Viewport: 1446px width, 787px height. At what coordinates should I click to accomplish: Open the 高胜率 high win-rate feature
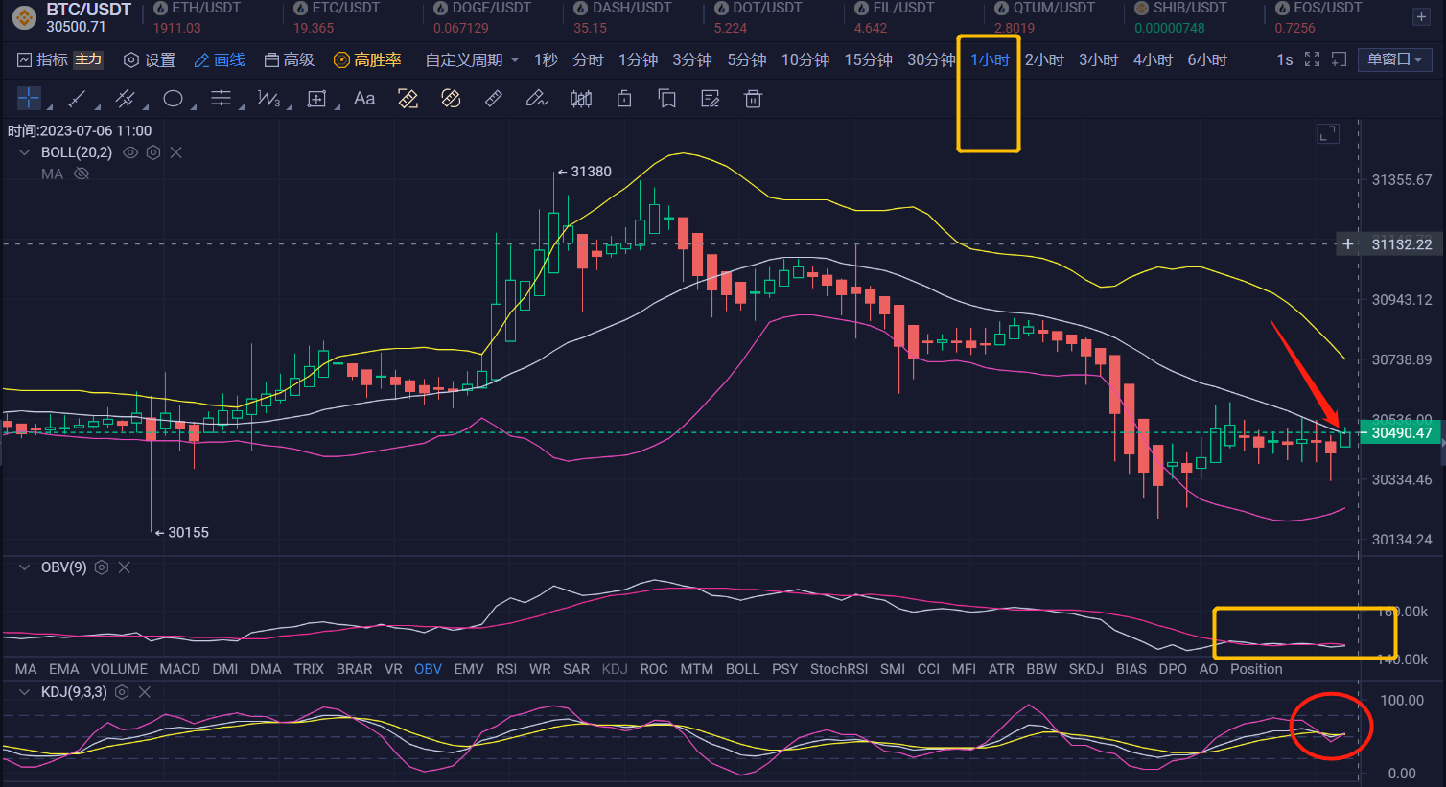[367, 59]
